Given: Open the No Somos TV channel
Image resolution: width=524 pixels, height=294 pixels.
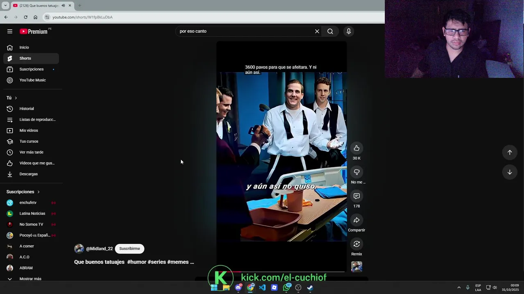Looking at the screenshot, I should pos(31,224).
